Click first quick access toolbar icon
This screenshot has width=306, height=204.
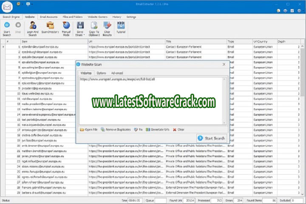click(18, 4)
